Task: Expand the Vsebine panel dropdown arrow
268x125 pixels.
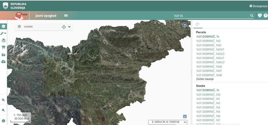Action: coord(69,27)
